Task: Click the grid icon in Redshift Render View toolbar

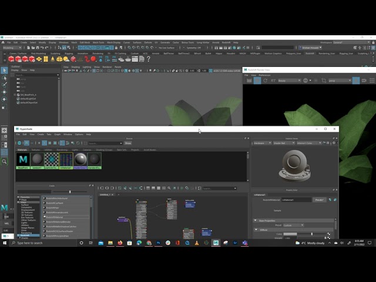Action: pos(372,80)
